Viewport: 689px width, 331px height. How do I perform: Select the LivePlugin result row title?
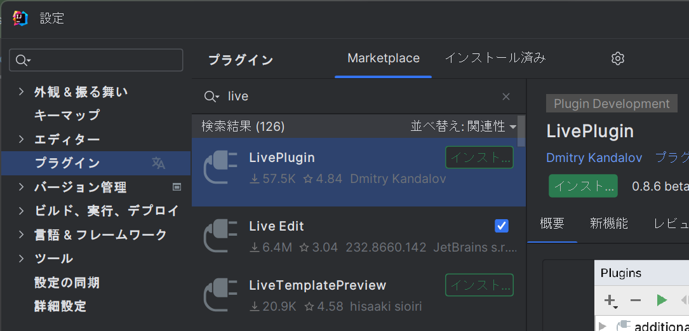click(x=282, y=158)
